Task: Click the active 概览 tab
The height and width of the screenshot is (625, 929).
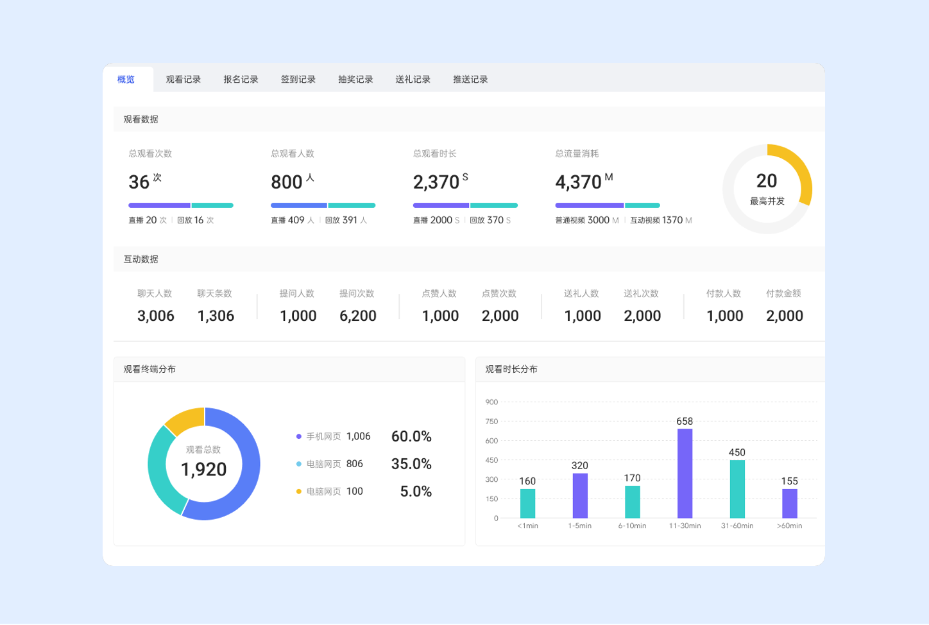Action: pos(126,80)
